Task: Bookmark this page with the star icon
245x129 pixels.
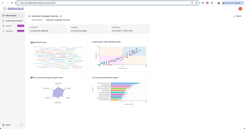Action: 197,3
